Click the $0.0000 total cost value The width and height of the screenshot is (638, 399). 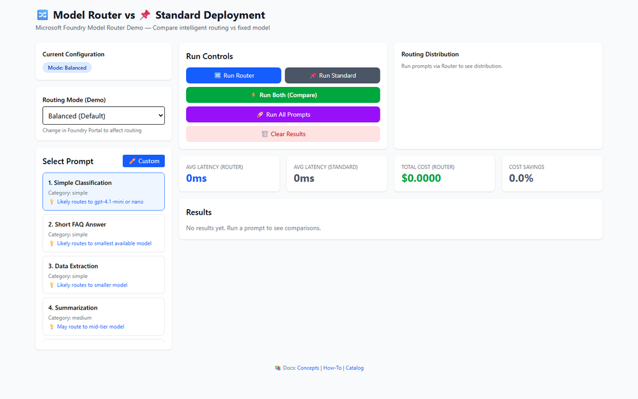tap(421, 178)
